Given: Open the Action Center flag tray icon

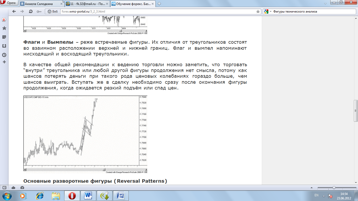Looking at the screenshot, I should [x=330, y=196].
